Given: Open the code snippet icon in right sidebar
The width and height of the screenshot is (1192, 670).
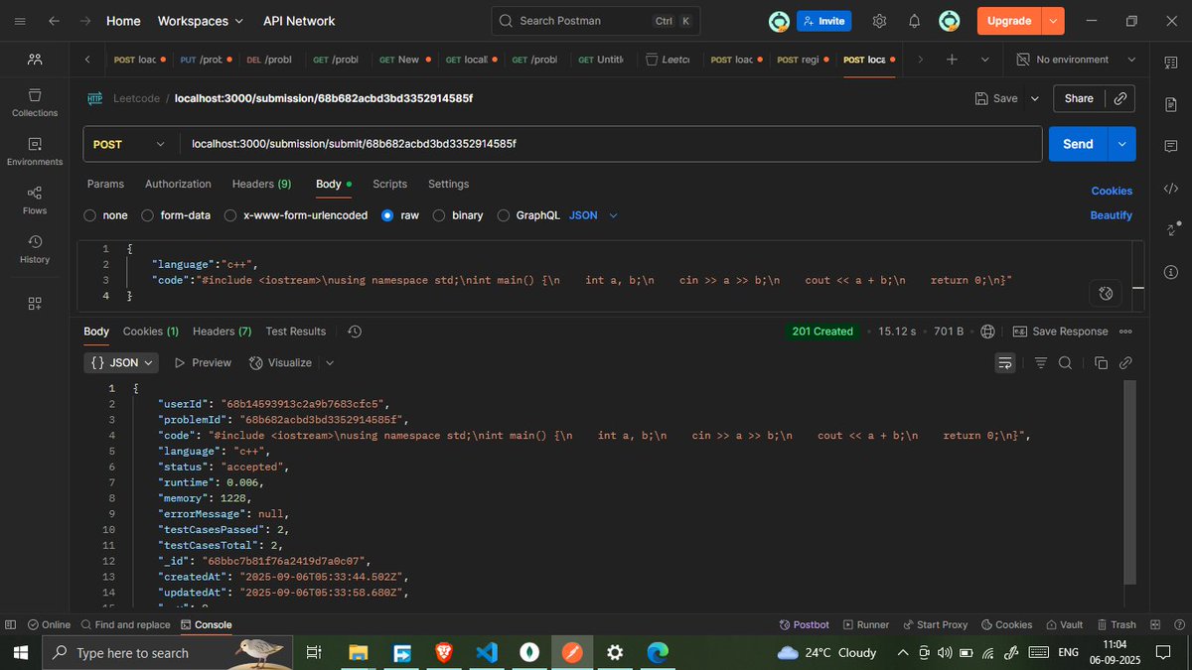Looking at the screenshot, I should (1171, 188).
